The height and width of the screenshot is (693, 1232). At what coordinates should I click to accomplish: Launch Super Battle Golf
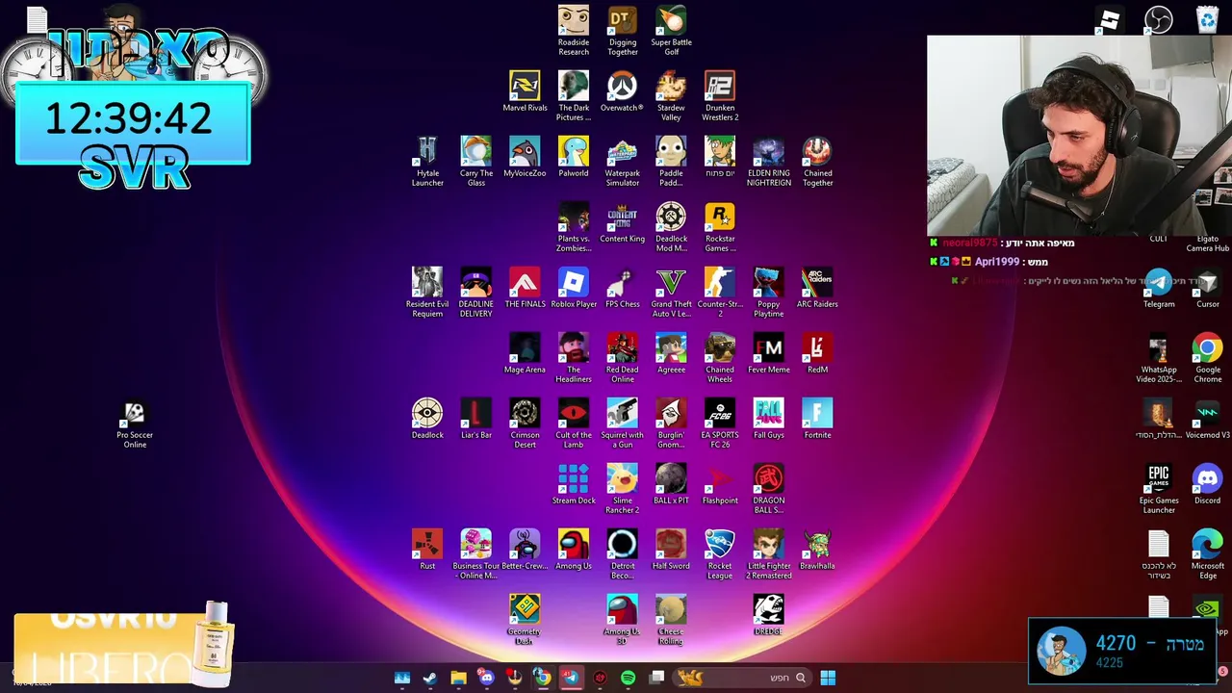[x=671, y=31]
